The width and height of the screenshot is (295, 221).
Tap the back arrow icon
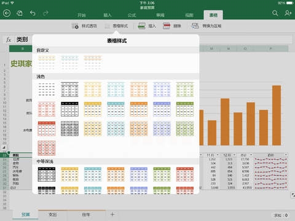[7, 14]
